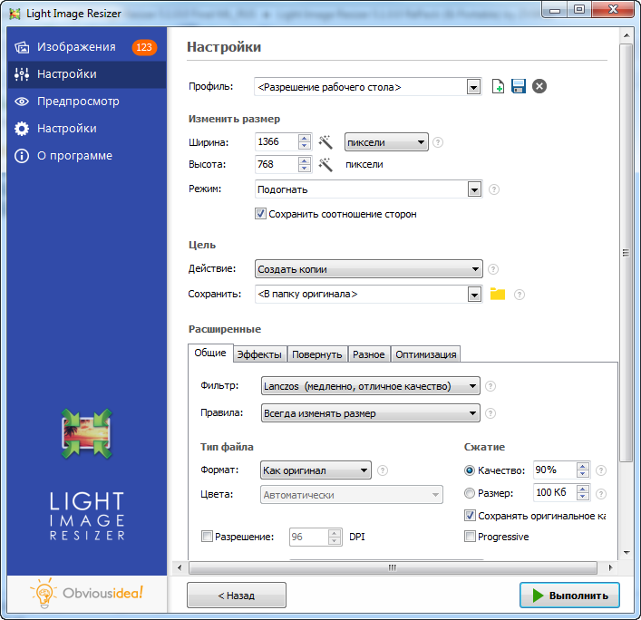Viewport: 641px width, 620px height.
Task: Open the Оптимизация tab
Action: [426, 354]
